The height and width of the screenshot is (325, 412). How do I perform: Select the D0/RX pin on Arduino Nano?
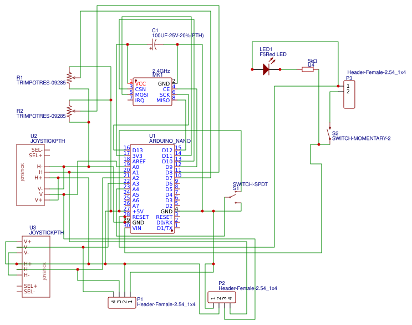click(165, 223)
